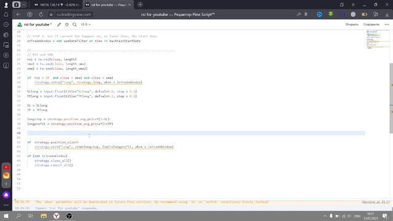This screenshot has height=221, width=393.
Task: Open the third sidebar panel icon
Action: [x=6, y=35]
